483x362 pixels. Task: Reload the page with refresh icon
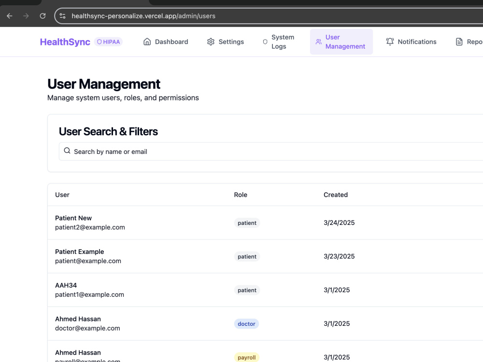43,16
